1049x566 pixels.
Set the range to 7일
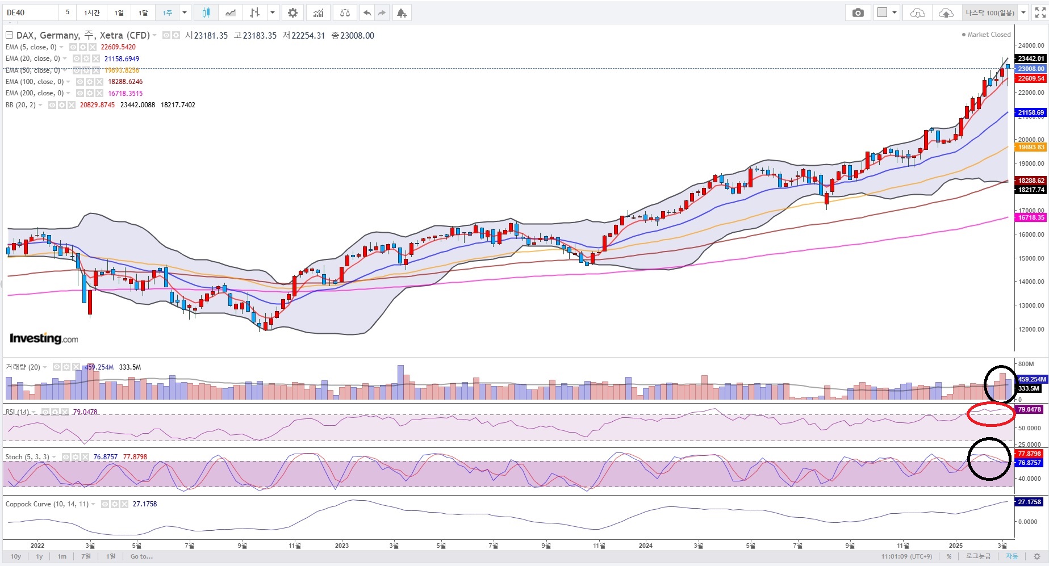pyautogui.click(x=86, y=556)
